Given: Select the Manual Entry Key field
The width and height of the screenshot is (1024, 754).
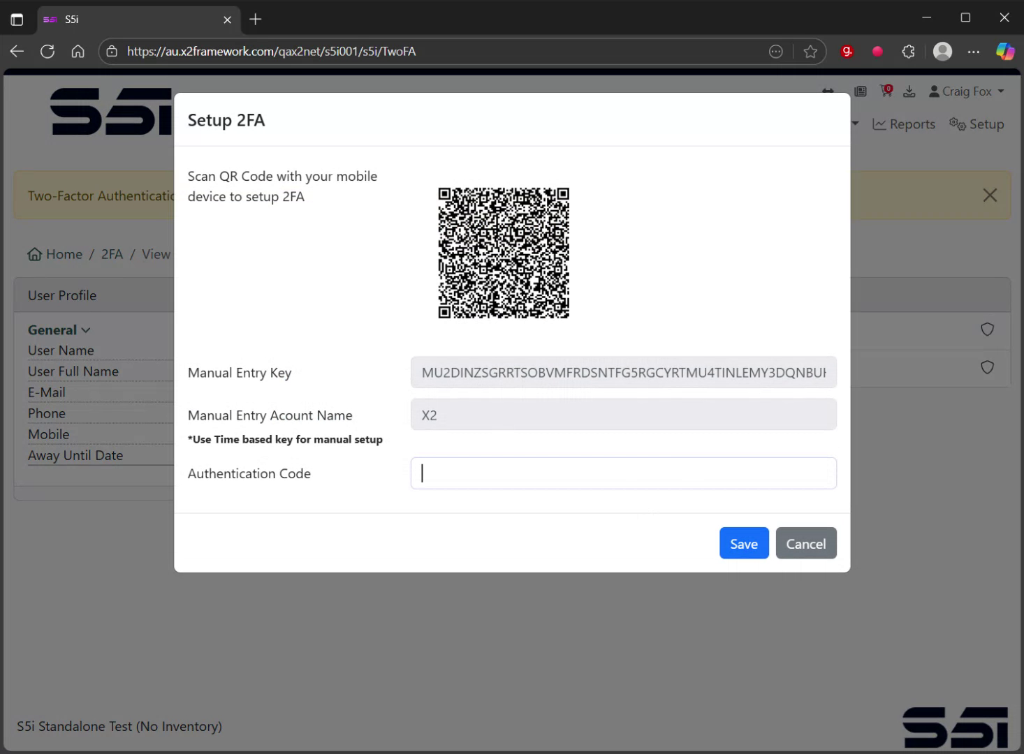Looking at the screenshot, I should point(623,373).
